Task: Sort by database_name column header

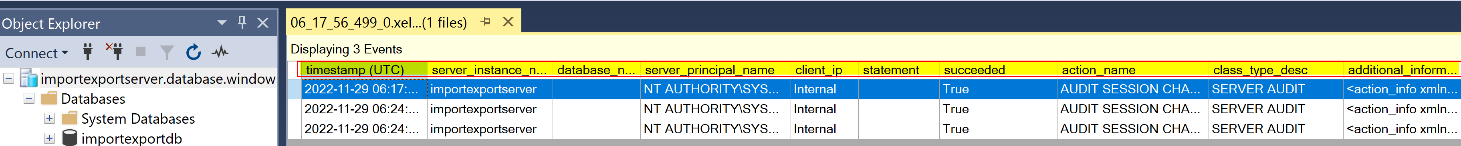Action: 597,70
